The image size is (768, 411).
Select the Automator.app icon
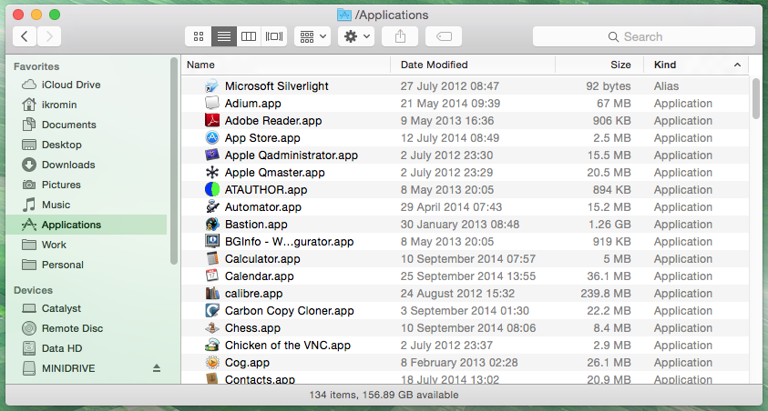(212, 206)
